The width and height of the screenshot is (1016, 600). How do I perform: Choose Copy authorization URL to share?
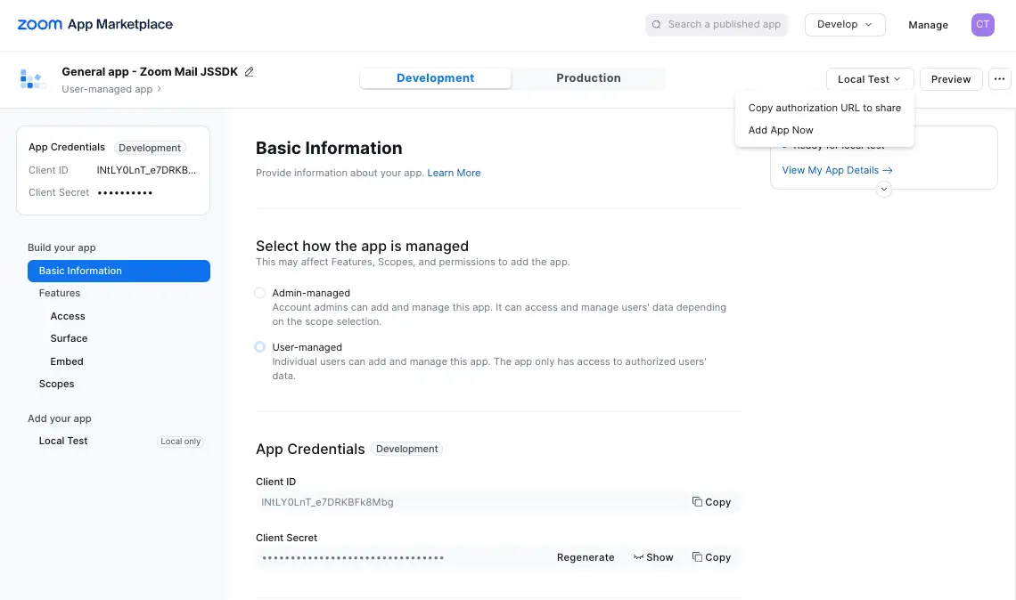tap(824, 107)
